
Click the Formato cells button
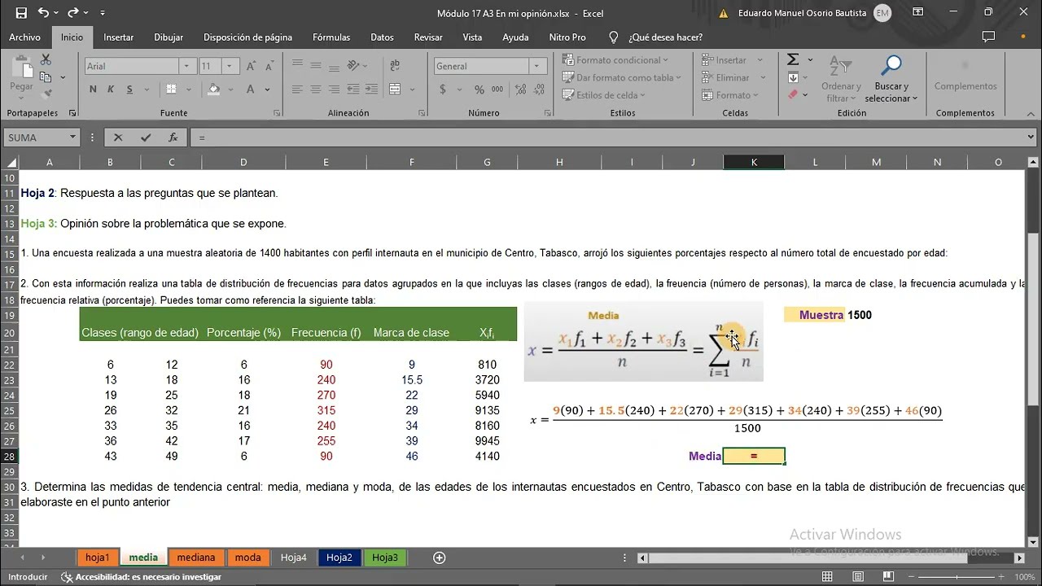tap(731, 95)
